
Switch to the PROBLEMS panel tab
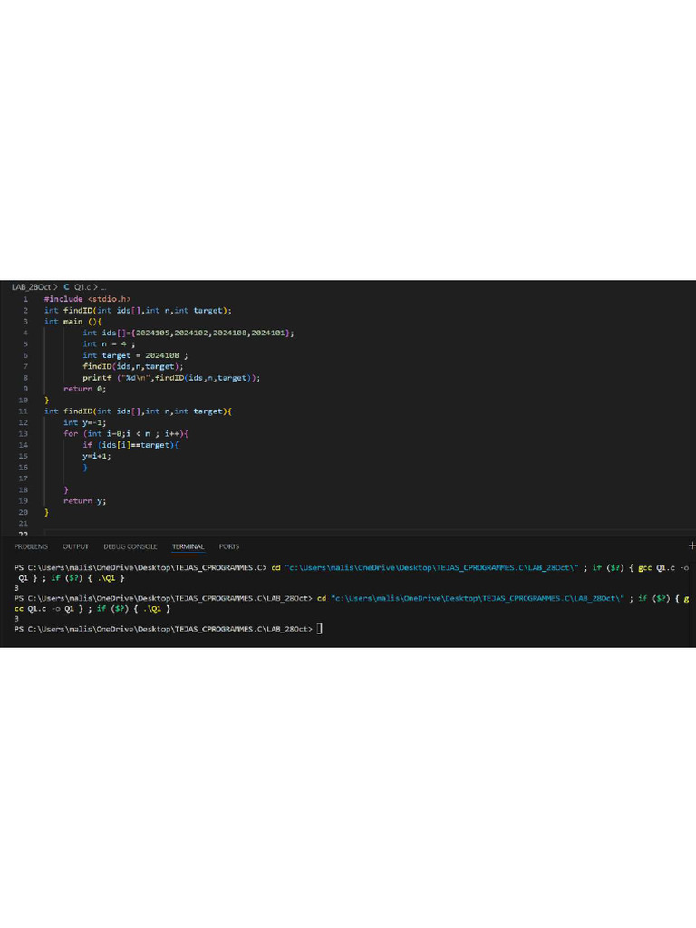tap(31, 546)
